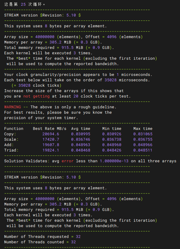The width and height of the screenshot is (180, 249).
Task: Click the 'Add:' row label
Action: (x=9, y=145)
